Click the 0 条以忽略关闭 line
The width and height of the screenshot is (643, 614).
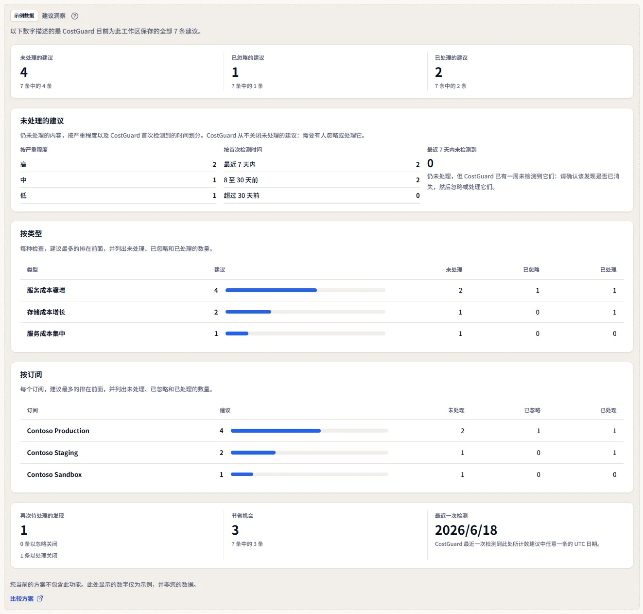pos(39,544)
